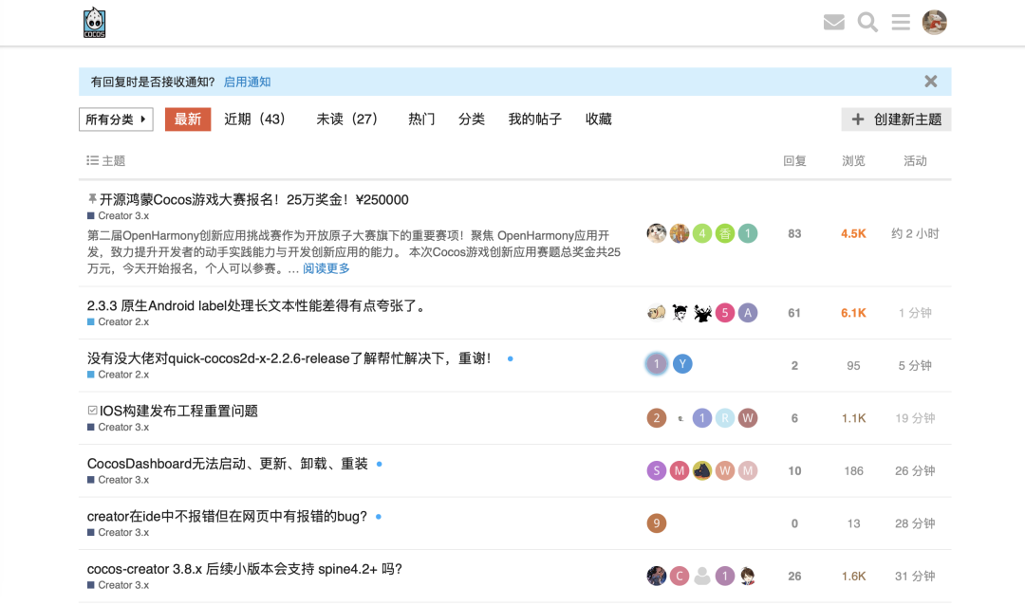This screenshot has width=1025, height=605.
Task: Click orange avatar 9 in creator在ide row
Action: click(657, 523)
